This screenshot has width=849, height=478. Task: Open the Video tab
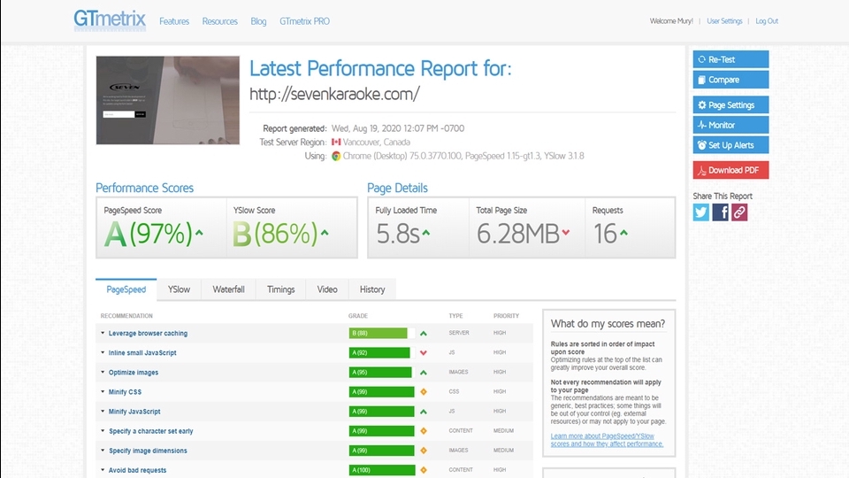(x=327, y=289)
